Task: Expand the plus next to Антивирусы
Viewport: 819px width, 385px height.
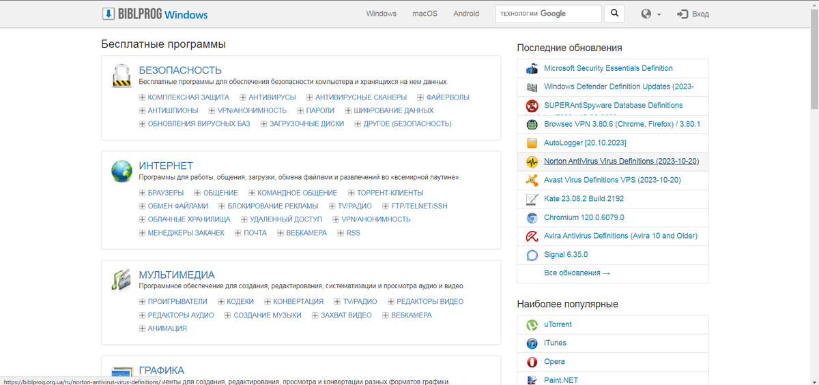Action: (x=243, y=97)
